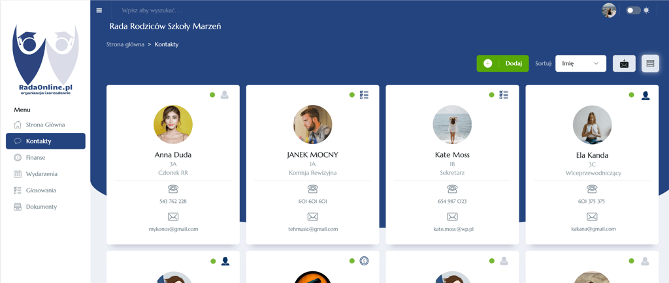669x283 pixels.
Task: Click Anna Duda's green status dot
Action: pos(212,95)
